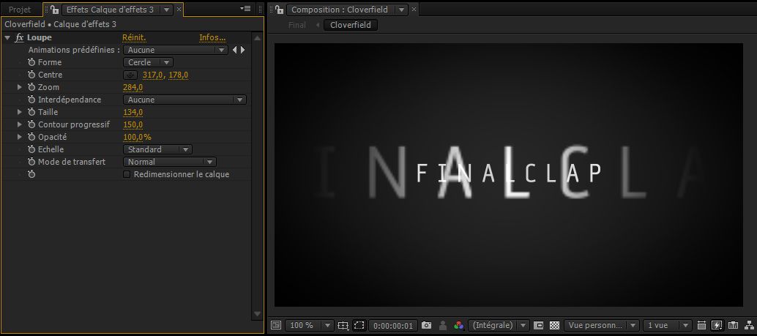Toggle the region of interest icon

tap(538, 325)
